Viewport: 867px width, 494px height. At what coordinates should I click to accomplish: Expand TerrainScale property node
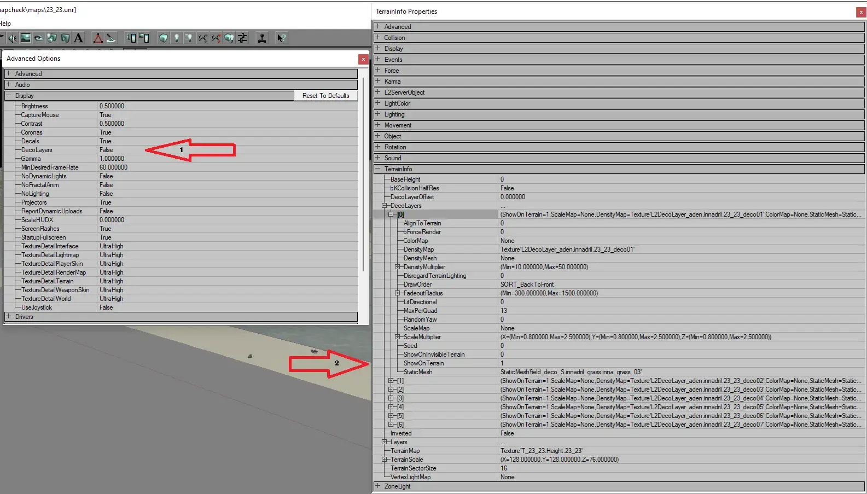[385, 460]
